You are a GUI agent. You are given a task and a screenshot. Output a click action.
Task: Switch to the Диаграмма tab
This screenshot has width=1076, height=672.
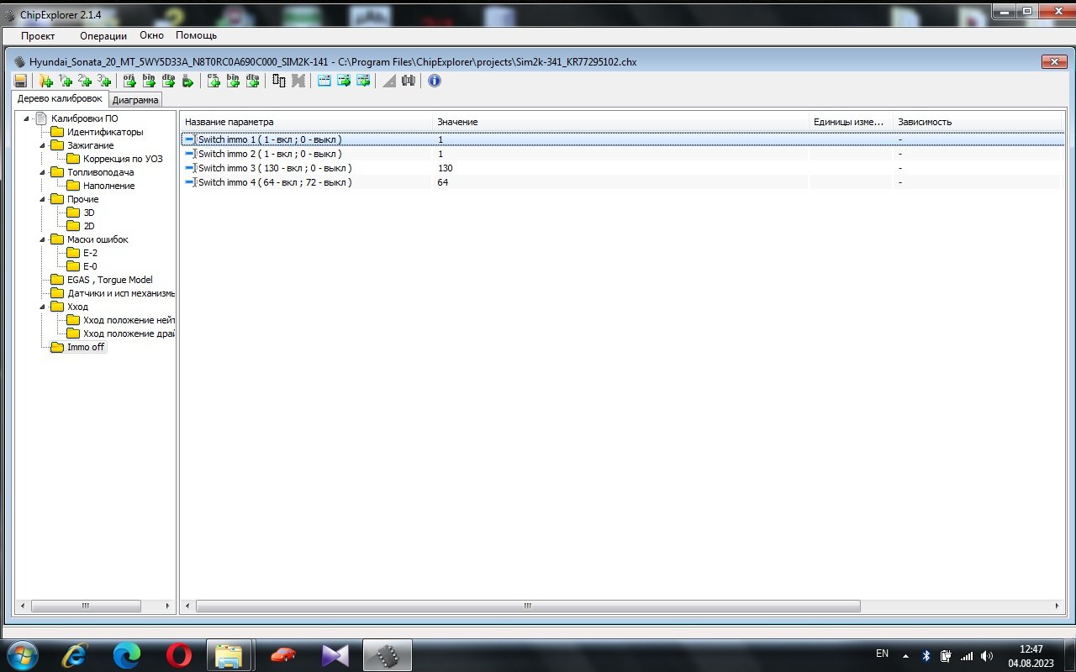pyautogui.click(x=135, y=100)
